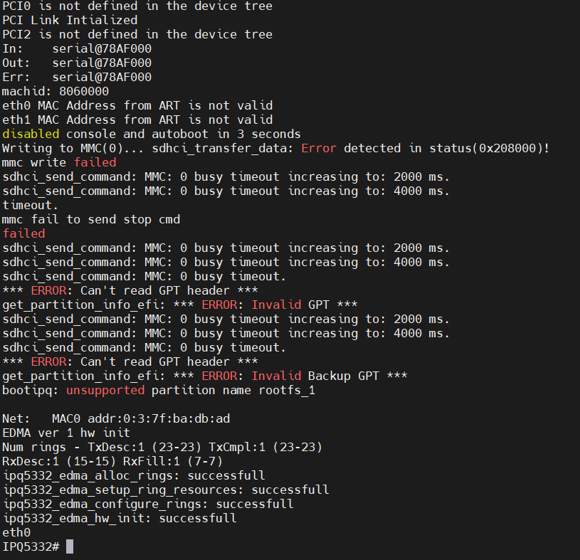
Task: Click the red 'failed' after 'mmc write'
Action: click(x=95, y=162)
